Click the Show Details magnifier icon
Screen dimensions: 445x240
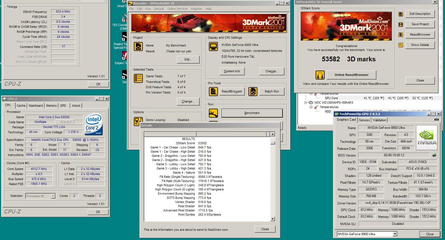click(401, 45)
